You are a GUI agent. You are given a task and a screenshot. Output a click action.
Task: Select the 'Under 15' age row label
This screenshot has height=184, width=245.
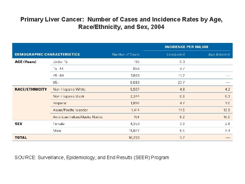coord(60,62)
